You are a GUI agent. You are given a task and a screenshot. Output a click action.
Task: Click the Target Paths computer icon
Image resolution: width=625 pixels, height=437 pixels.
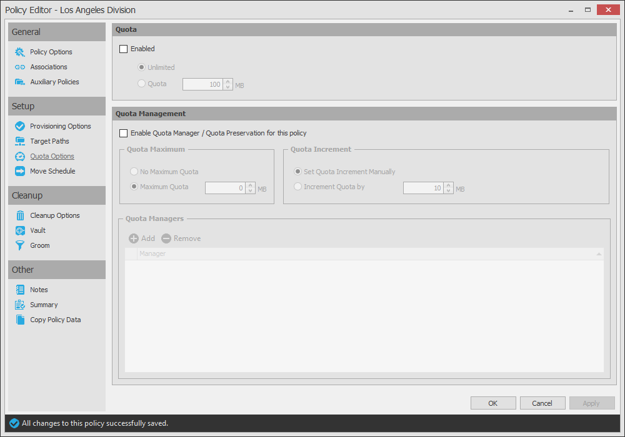click(20, 141)
